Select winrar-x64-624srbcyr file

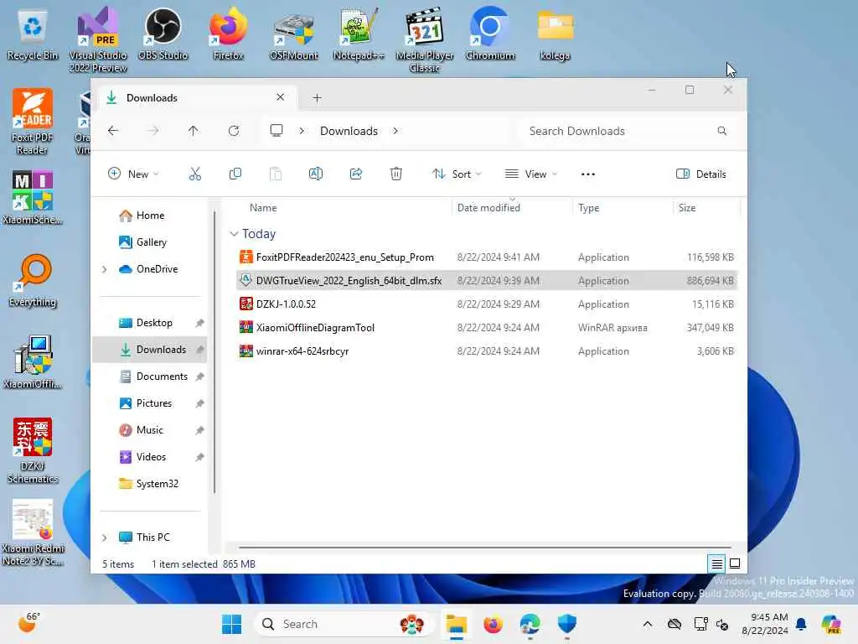click(487, 351)
